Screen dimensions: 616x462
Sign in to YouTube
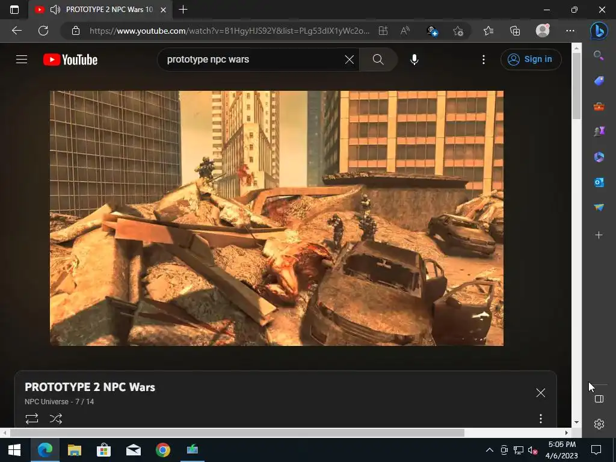coord(531,60)
